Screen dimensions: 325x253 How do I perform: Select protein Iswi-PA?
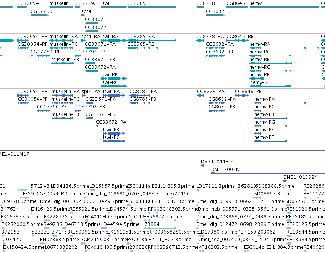[x=114, y=95]
